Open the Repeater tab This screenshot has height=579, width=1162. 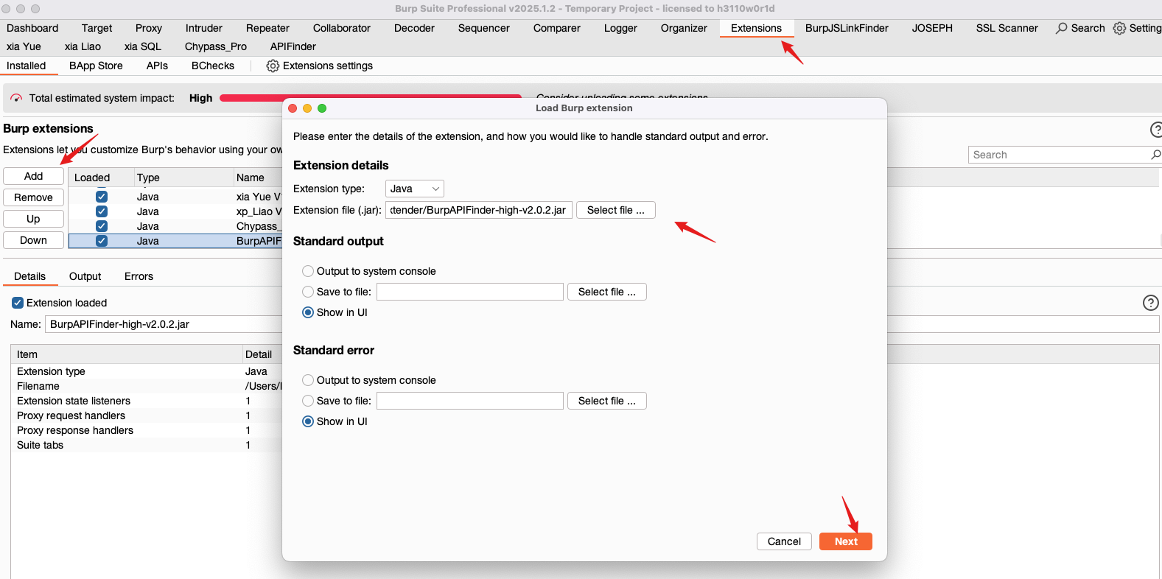pyautogui.click(x=267, y=28)
